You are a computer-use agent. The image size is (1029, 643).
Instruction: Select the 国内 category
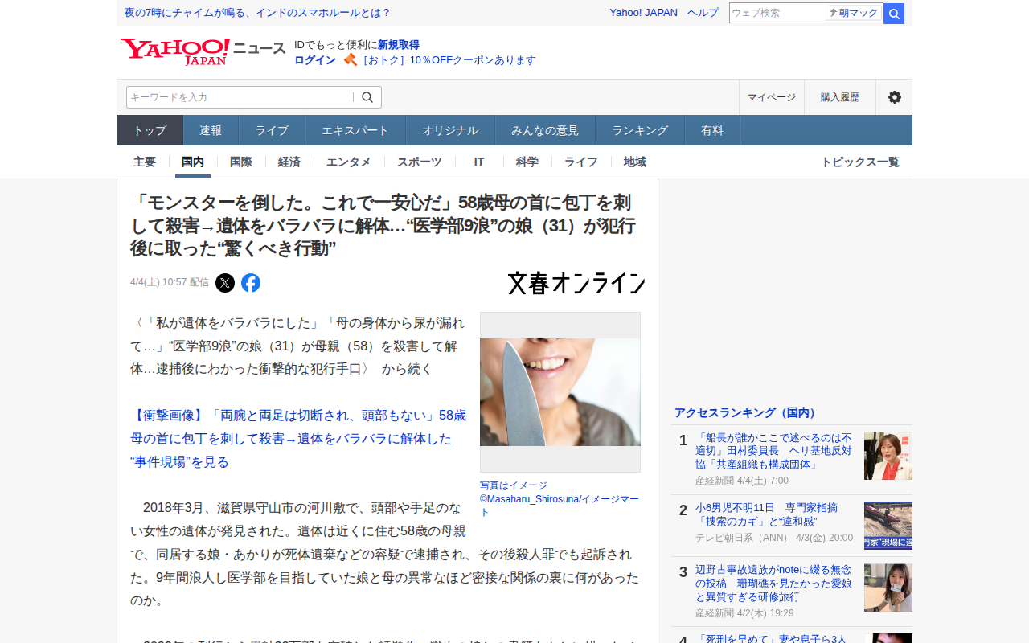click(x=193, y=162)
